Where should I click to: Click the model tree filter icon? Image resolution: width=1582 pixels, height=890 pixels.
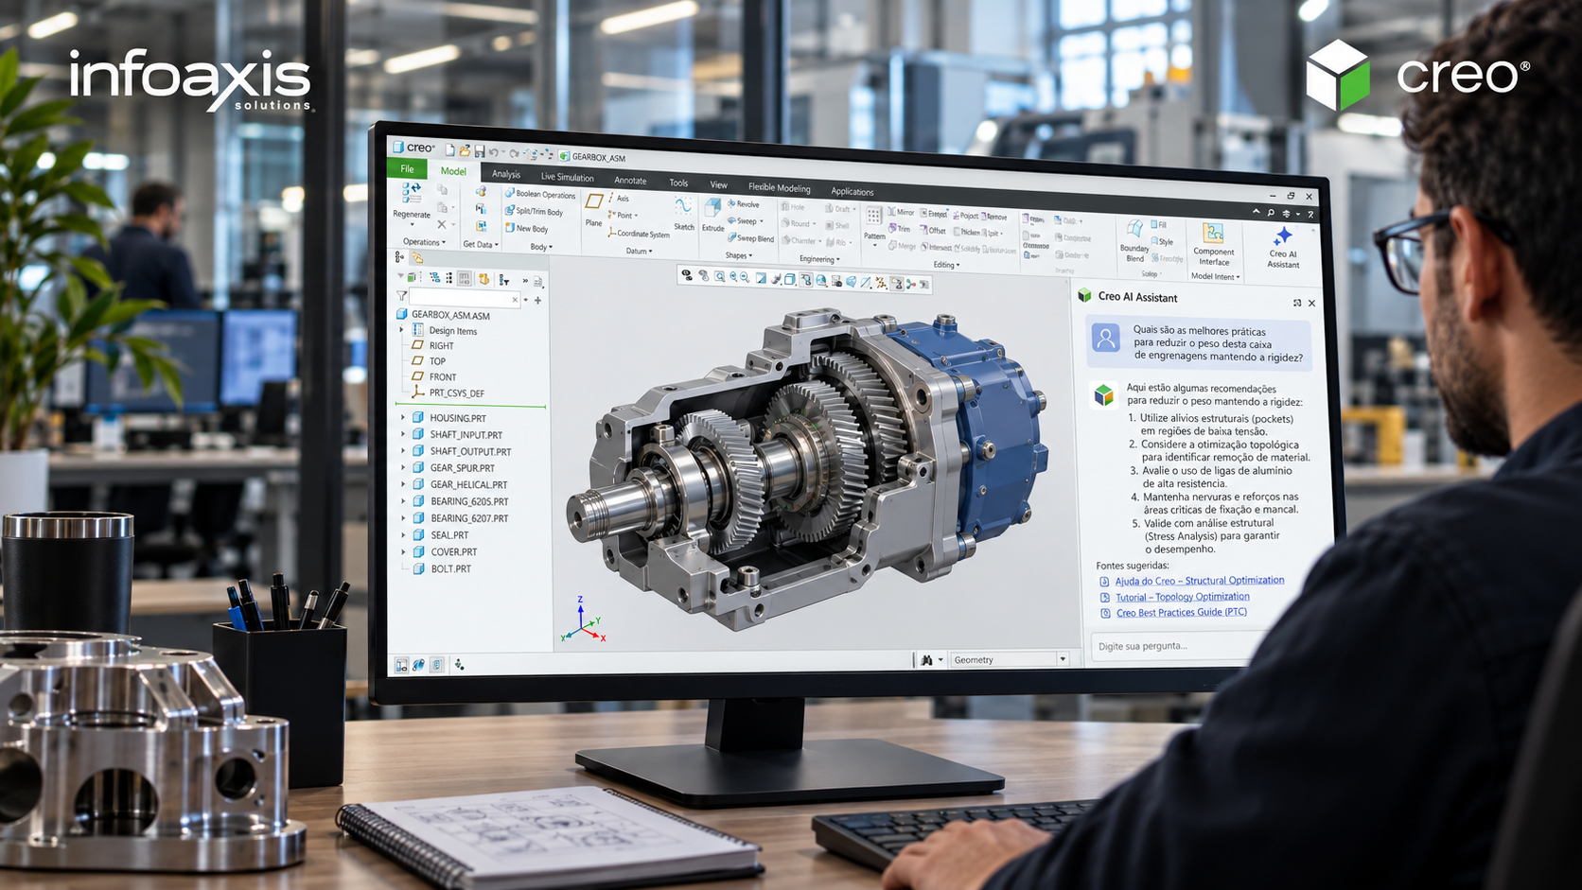tap(402, 296)
